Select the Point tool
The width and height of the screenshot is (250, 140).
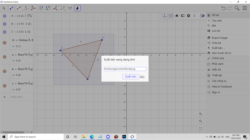[12, 8]
